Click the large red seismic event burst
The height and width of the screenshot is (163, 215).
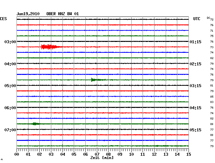[x=51, y=47]
